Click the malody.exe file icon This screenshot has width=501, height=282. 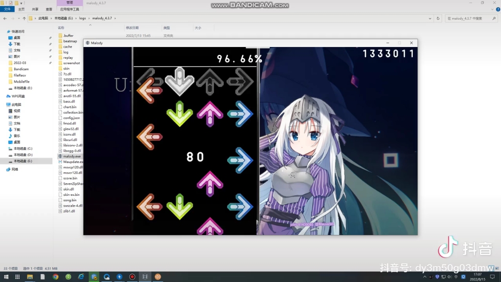(x=60, y=156)
